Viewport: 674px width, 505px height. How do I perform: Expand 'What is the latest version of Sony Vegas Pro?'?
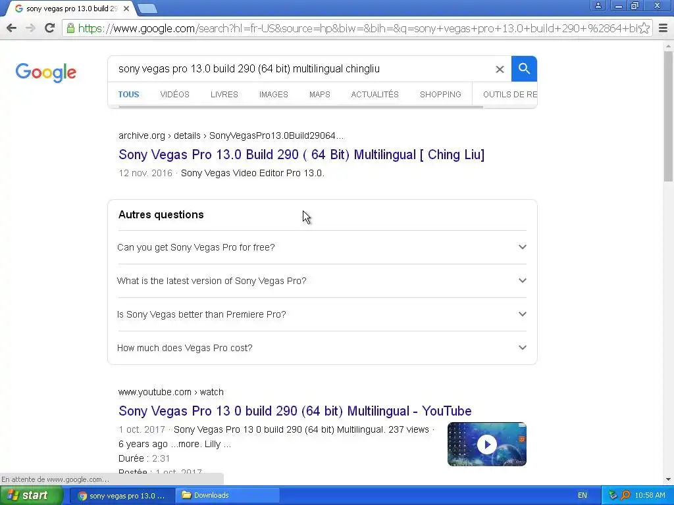[x=322, y=281]
